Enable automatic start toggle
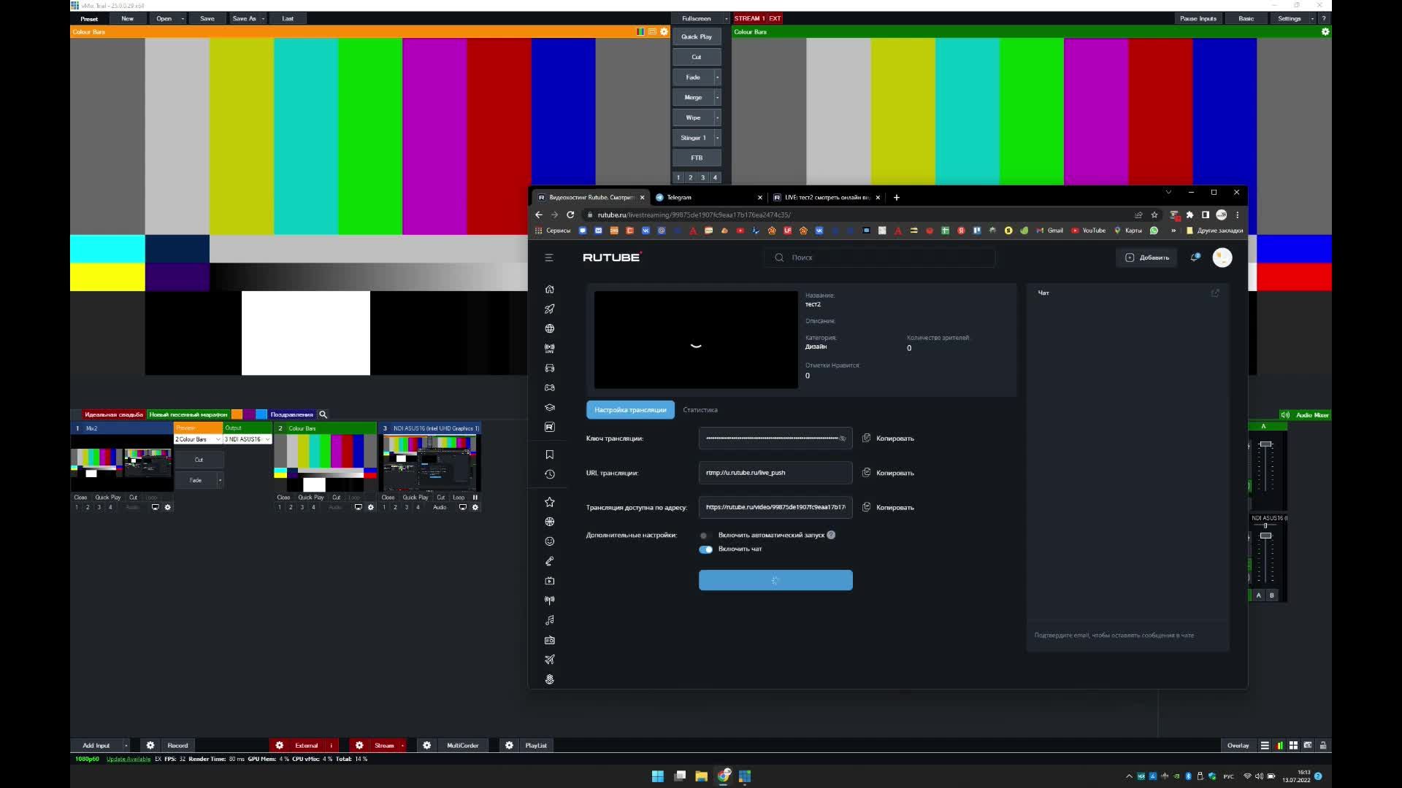 point(705,536)
